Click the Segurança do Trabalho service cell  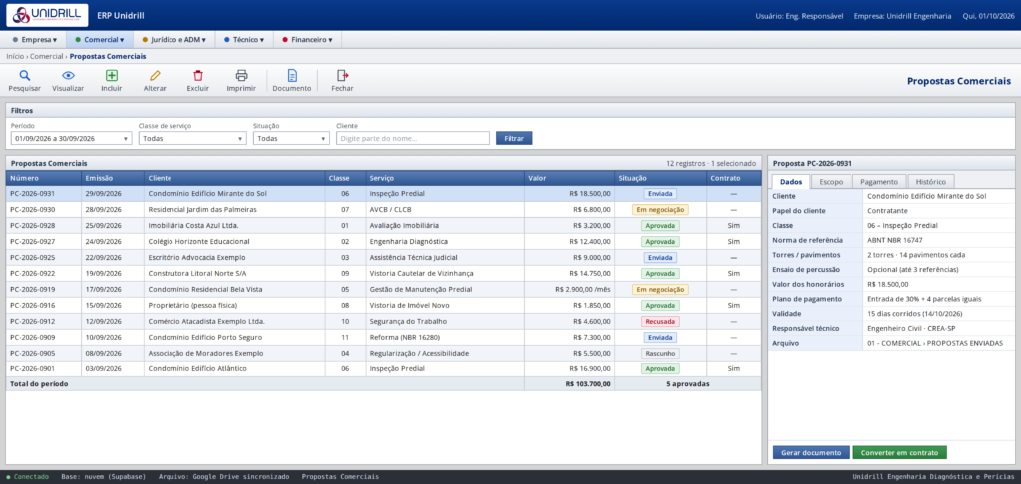click(x=445, y=322)
